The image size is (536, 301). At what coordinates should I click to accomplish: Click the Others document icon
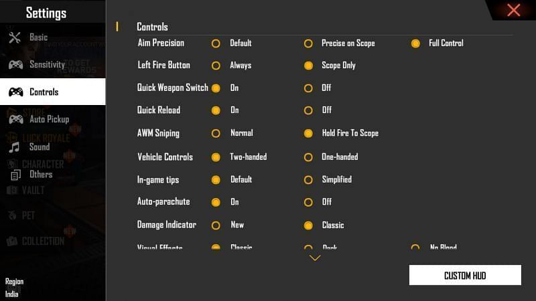pyautogui.click(x=15, y=175)
